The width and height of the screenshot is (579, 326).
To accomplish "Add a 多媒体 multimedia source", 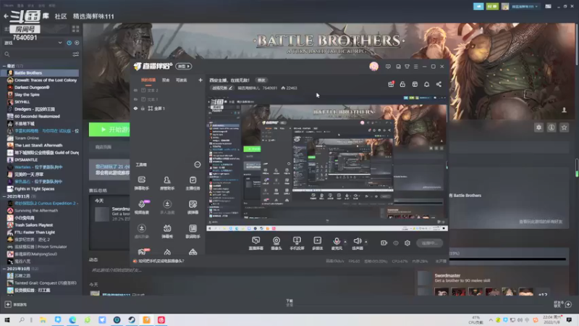I will point(317,243).
